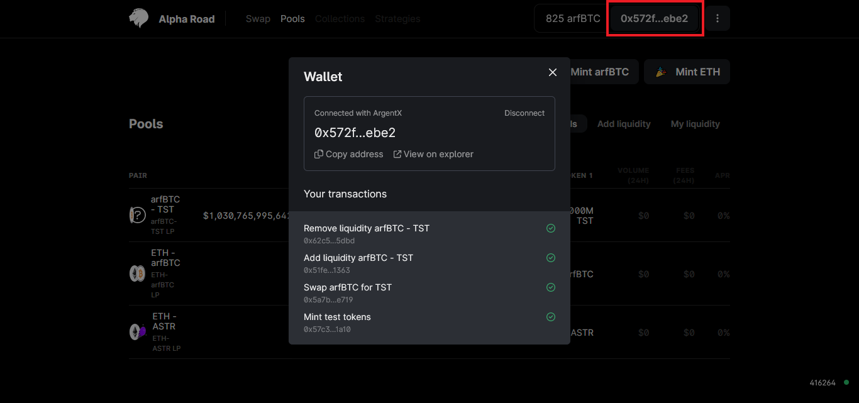This screenshot has width=859, height=403.
Task: Click the Remove liquidity success checkmark
Action: (x=551, y=228)
